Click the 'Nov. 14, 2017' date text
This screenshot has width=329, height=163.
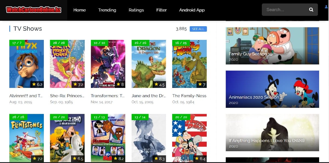(x=102, y=102)
